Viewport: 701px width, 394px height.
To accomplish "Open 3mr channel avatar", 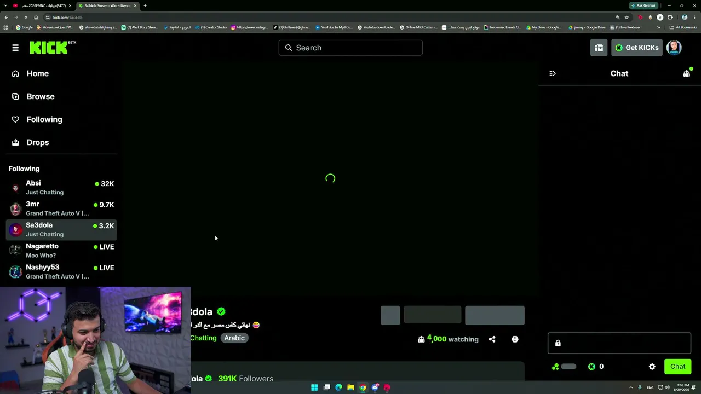I will [15, 208].
